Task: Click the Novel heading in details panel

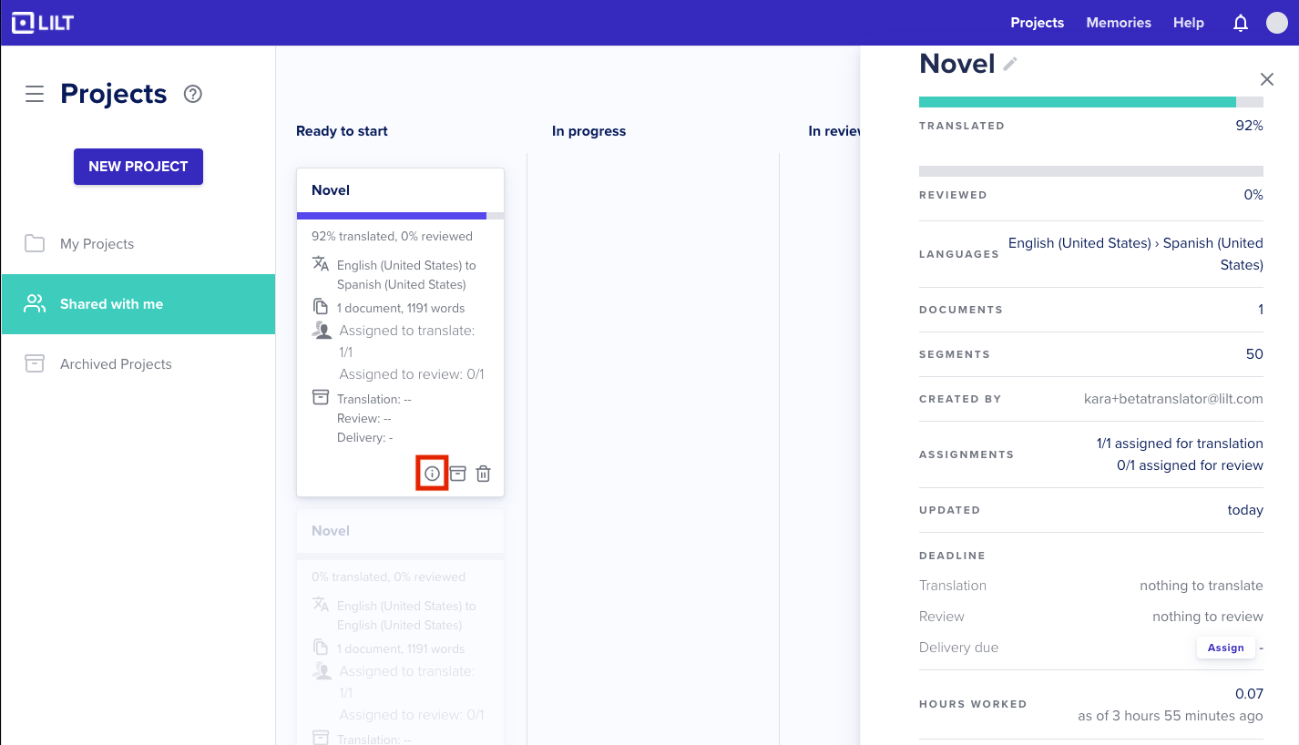Action: pos(956,64)
